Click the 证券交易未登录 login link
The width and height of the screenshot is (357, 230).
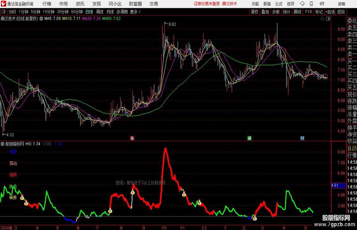pos(207,4)
